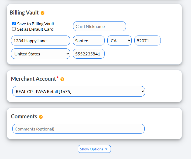
Task: Edit the zip code field 92071
Action: 148,41
